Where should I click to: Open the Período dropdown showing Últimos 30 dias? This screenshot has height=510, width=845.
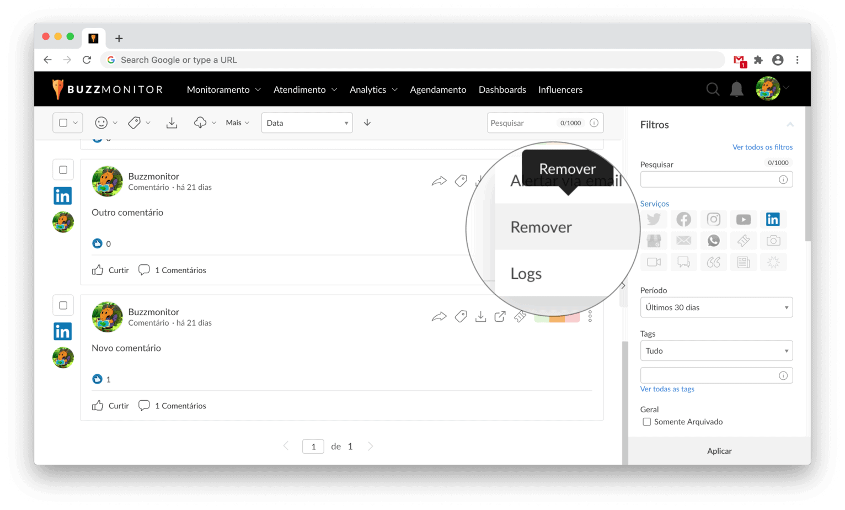click(716, 307)
